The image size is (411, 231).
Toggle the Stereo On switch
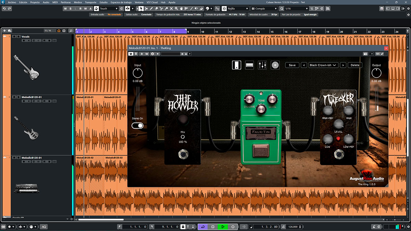(x=137, y=126)
